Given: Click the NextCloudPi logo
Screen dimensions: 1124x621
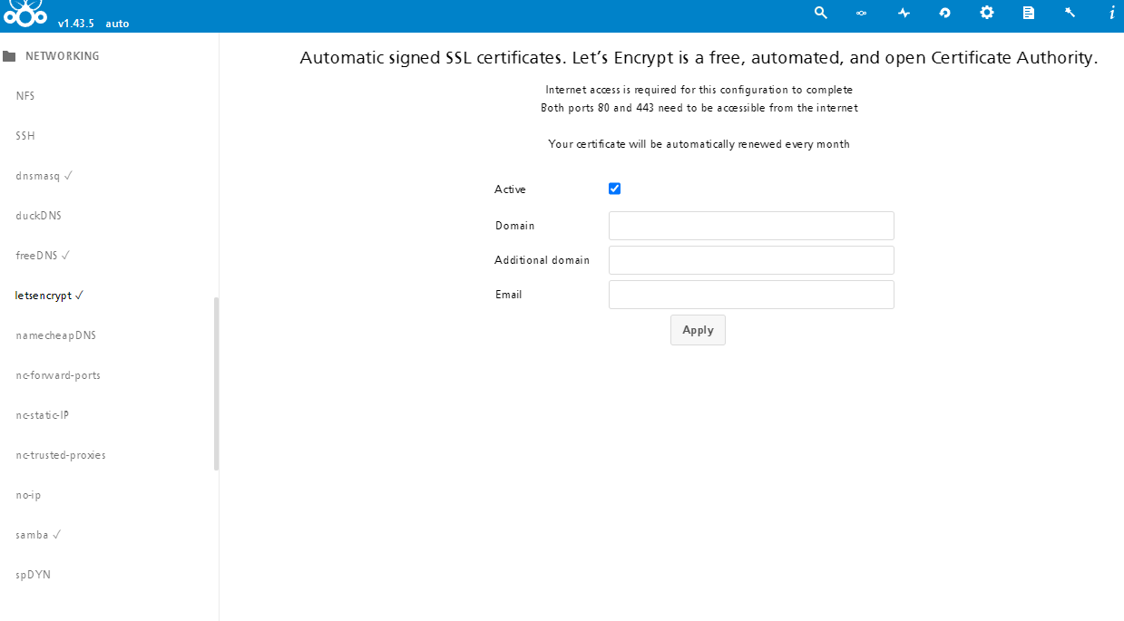Looking at the screenshot, I should point(24,14).
